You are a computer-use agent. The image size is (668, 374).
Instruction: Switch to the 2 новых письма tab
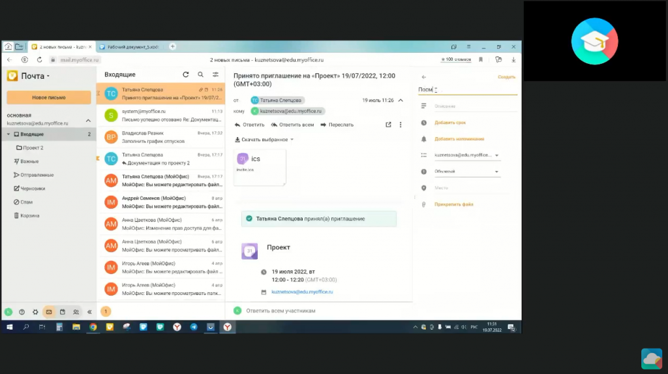click(x=61, y=47)
